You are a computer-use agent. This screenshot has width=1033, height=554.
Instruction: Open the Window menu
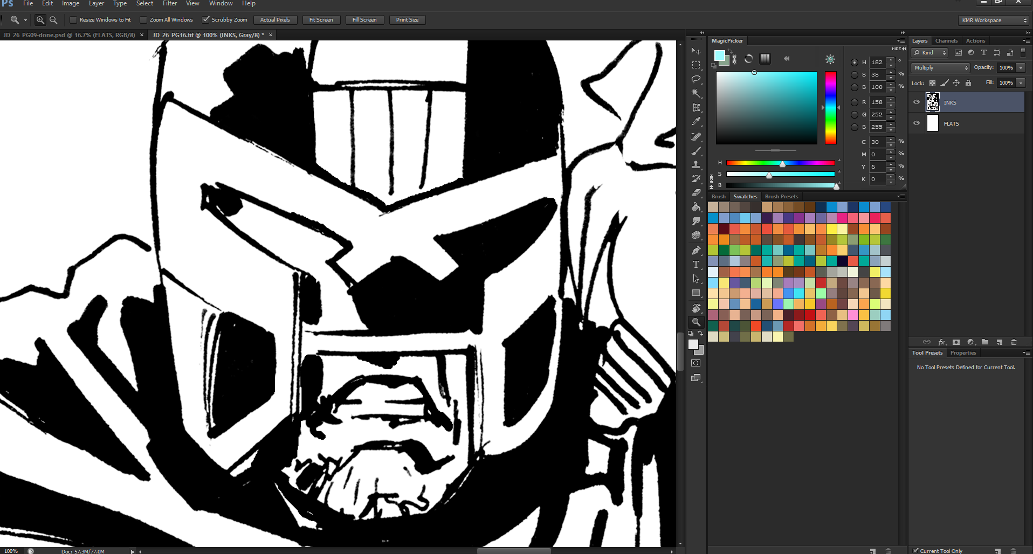tap(221, 3)
